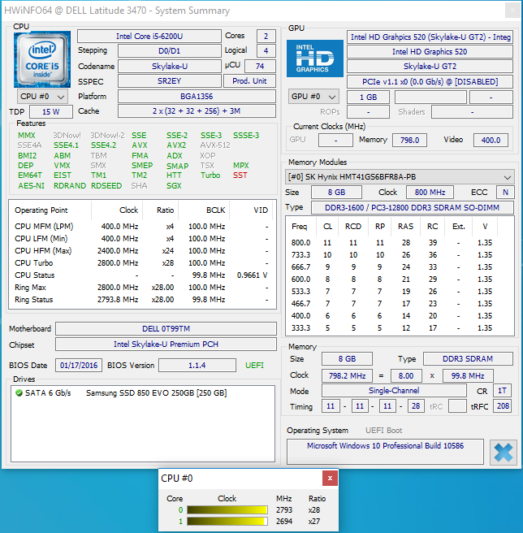Click the Skylake-U GT2 GPU codename field
523x533 pixels.
click(x=430, y=67)
